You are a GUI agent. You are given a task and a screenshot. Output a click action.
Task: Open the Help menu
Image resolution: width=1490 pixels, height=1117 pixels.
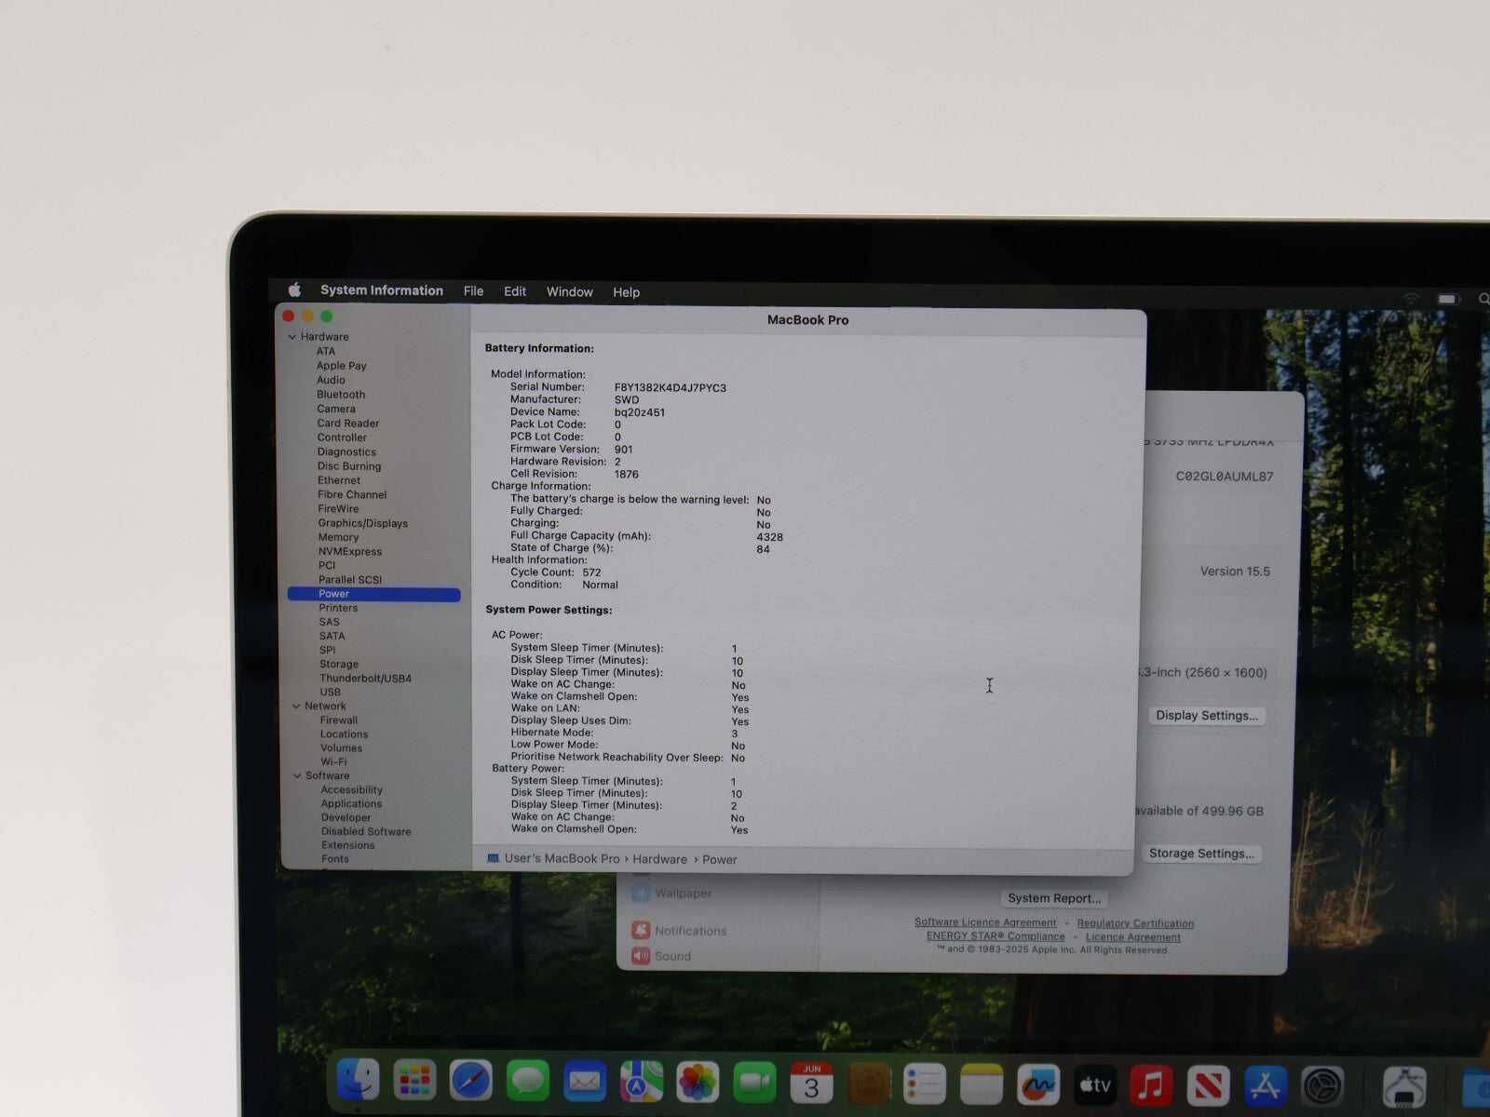pyautogui.click(x=626, y=292)
